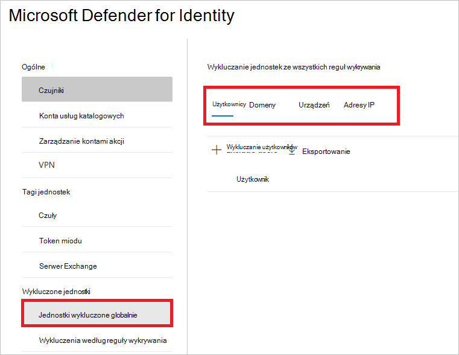Switch to the Urządzeń tab

point(314,105)
